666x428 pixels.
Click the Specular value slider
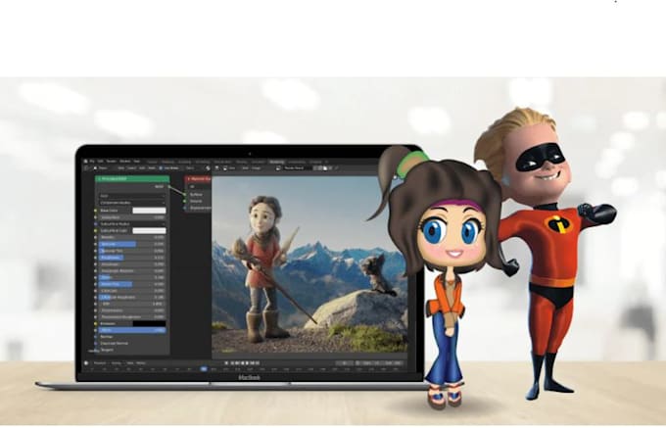click(132, 244)
